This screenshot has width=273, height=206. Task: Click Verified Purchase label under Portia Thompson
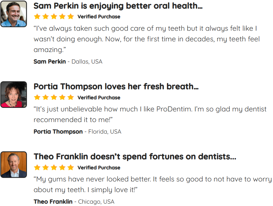pyautogui.click(x=99, y=98)
